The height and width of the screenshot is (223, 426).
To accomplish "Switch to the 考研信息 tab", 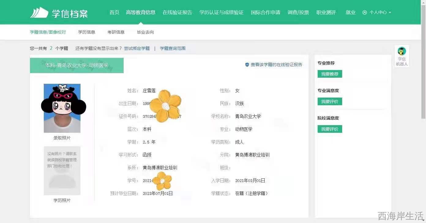I will pos(116,32).
